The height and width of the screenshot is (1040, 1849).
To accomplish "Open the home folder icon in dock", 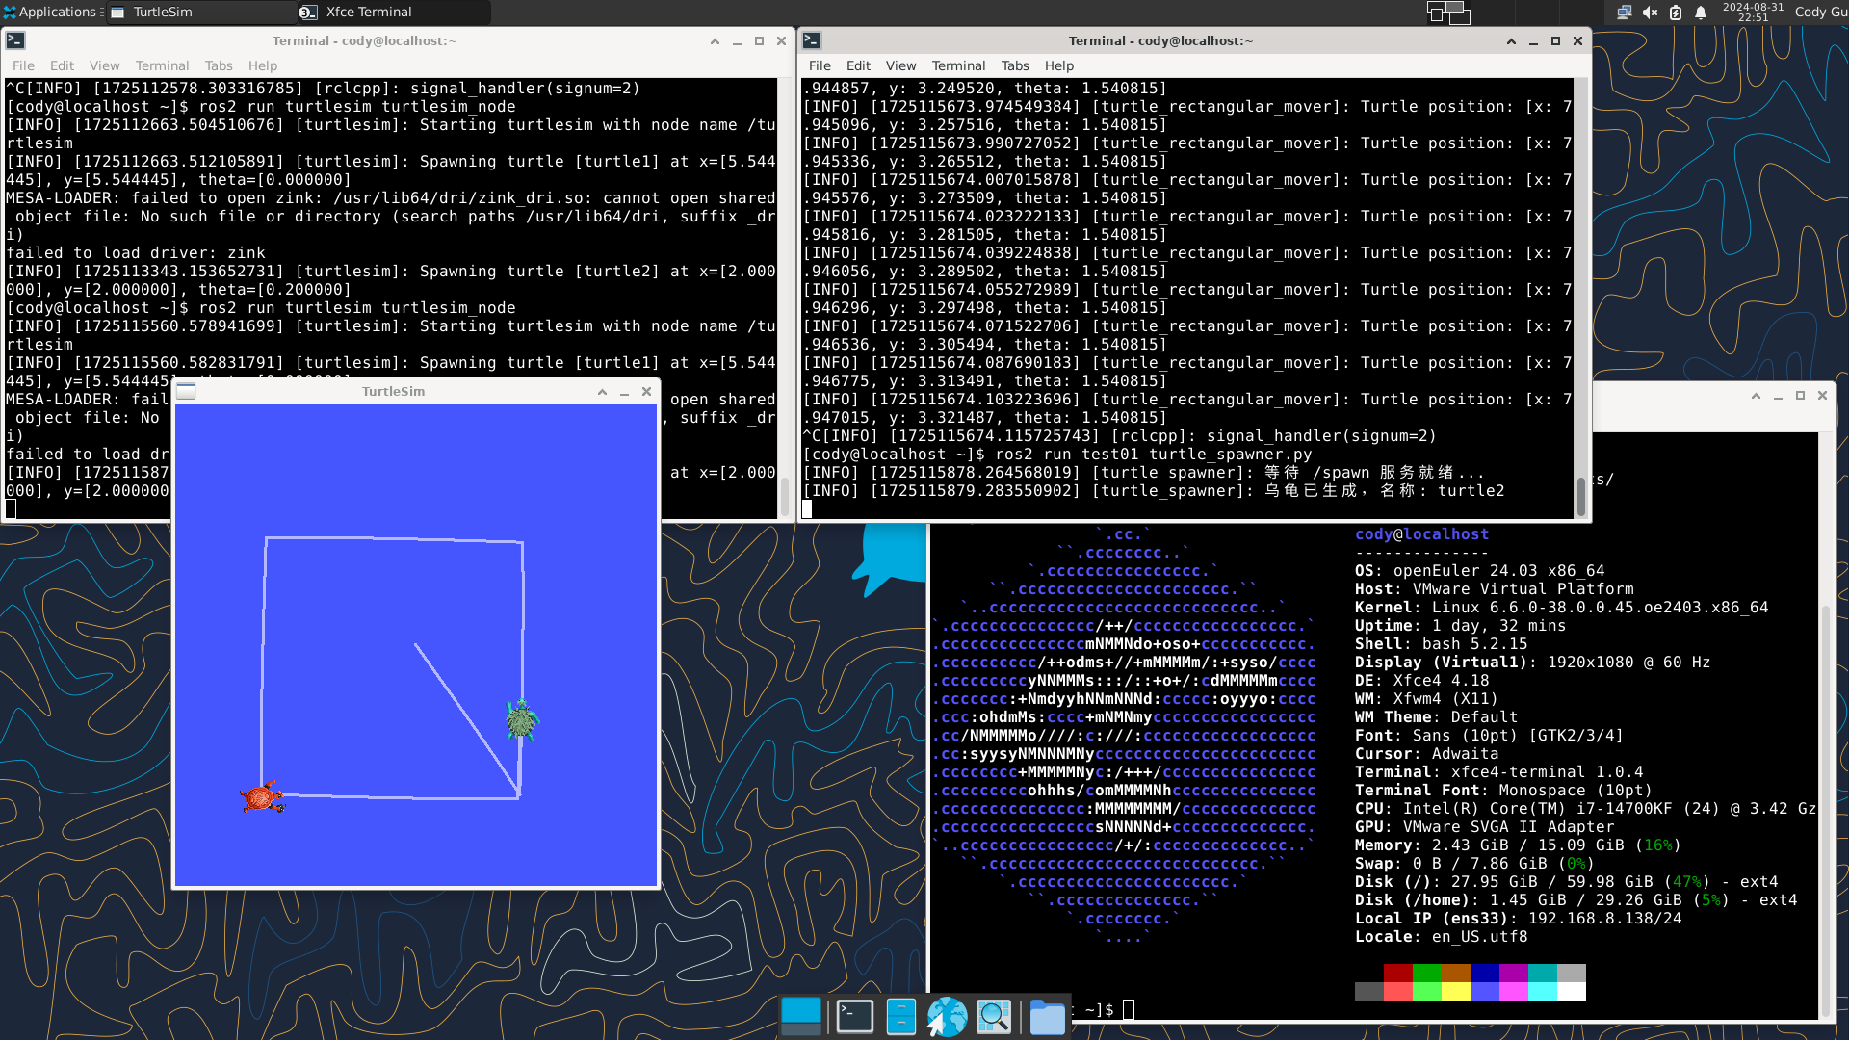I will [x=1047, y=1016].
